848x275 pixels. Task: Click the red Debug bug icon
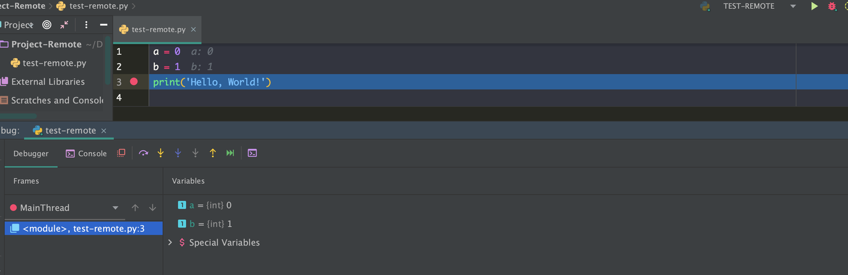click(x=832, y=6)
